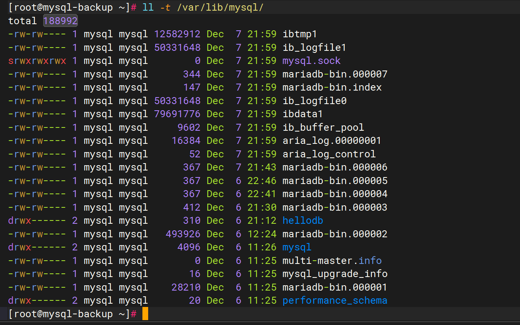Click the time 22:46 of mariadb-bin.000005
520x325 pixels.
tap(262, 181)
